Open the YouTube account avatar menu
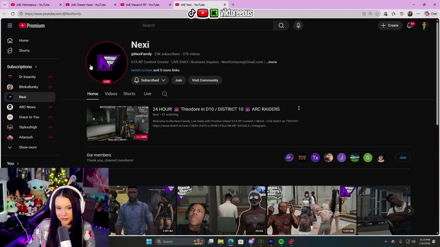This screenshot has height=247, width=440. click(x=425, y=25)
